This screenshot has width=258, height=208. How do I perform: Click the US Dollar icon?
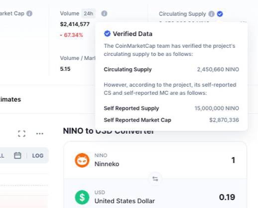82,197
